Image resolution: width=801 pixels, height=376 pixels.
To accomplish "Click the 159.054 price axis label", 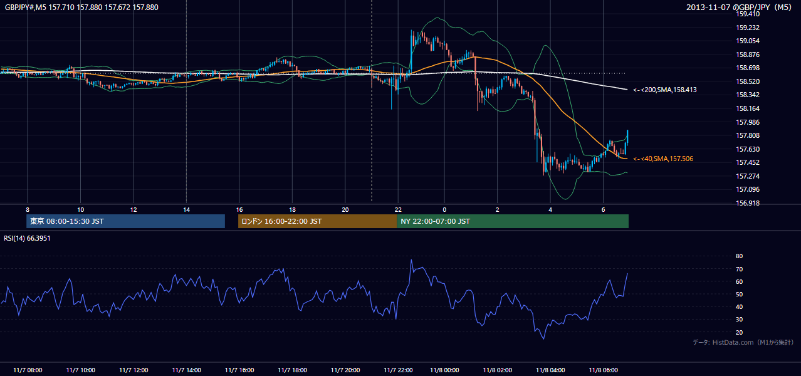I will click(x=748, y=41).
